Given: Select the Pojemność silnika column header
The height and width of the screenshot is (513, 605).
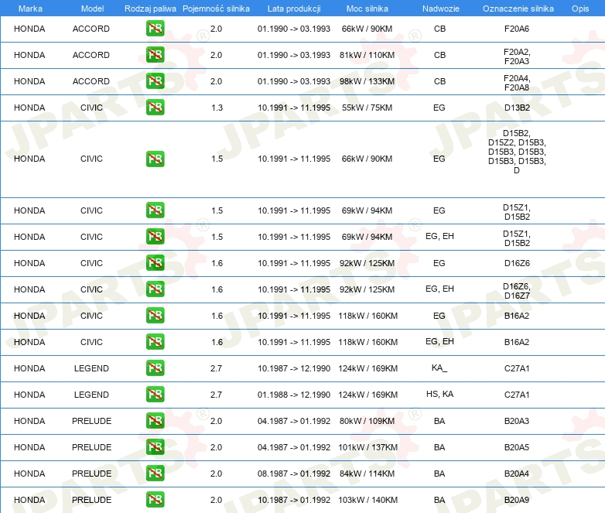Looking at the screenshot, I should 216,9.
